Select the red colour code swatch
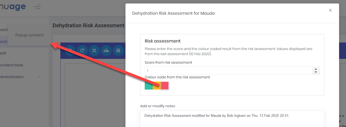The height and width of the screenshot is (127, 346). pyautogui.click(x=165, y=86)
